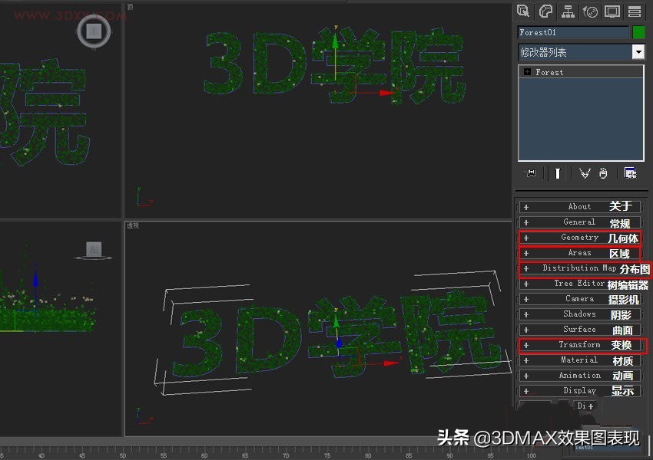Open the Create command panel icon
The height and width of the screenshot is (460, 653).
tap(525, 11)
